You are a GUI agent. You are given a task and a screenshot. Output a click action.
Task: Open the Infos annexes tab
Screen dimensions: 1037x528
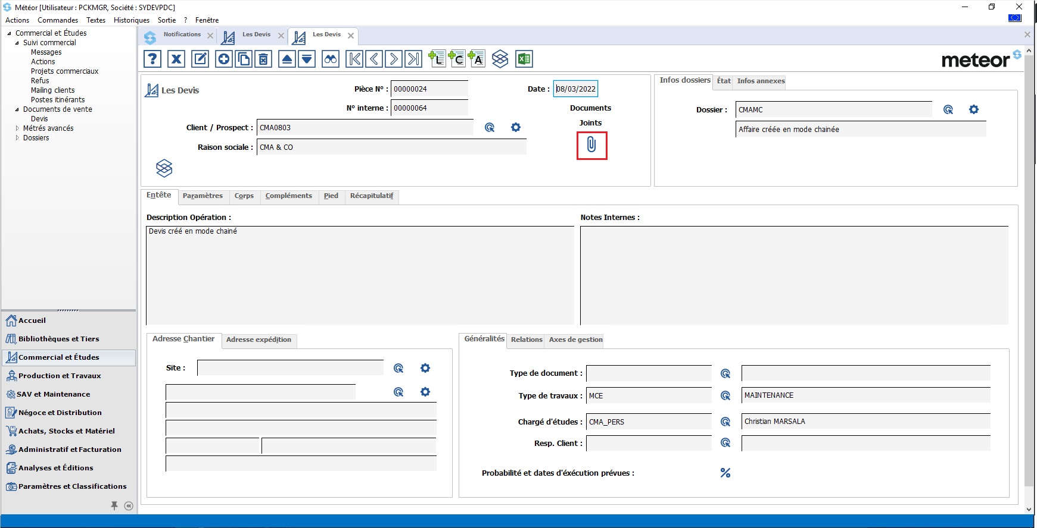[x=761, y=81]
